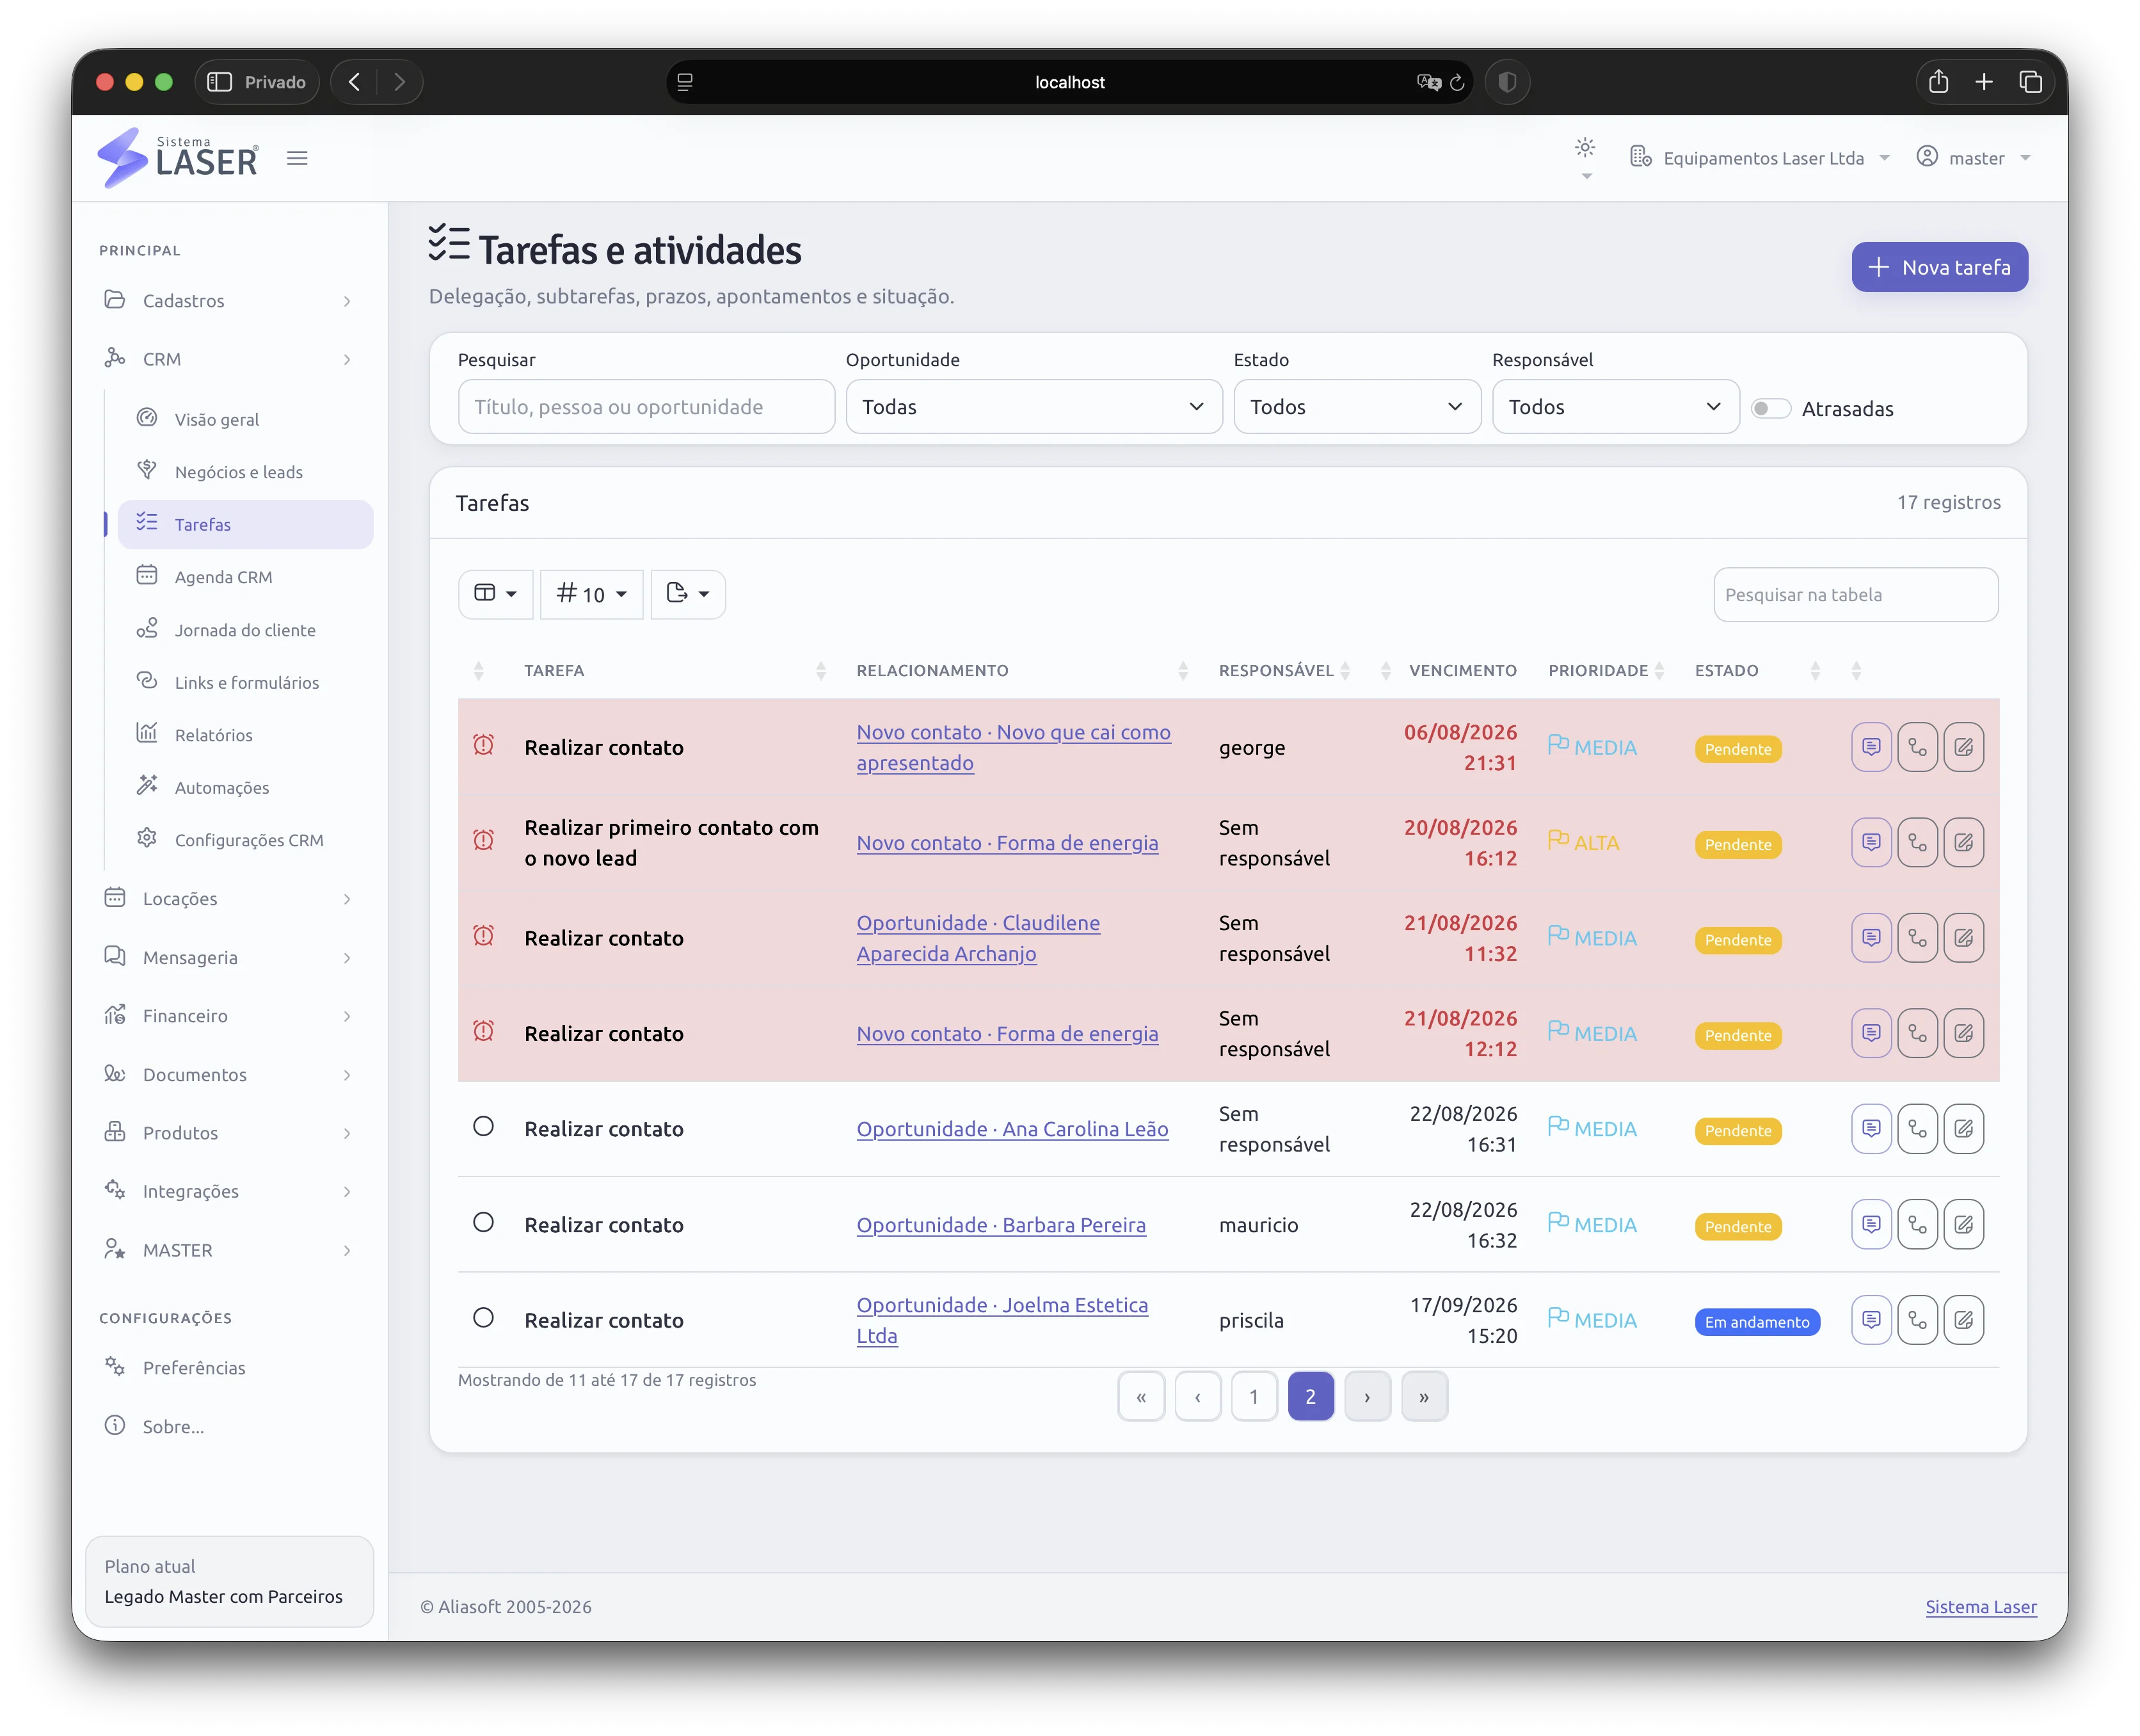This screenshot has width=2140, height=1736.
Task: Jump to the first page of results
Action: (x=1140, y=1397)
